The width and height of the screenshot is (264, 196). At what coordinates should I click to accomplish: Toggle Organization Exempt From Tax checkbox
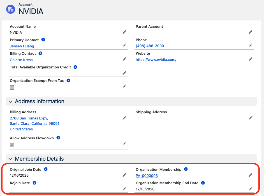12,87
